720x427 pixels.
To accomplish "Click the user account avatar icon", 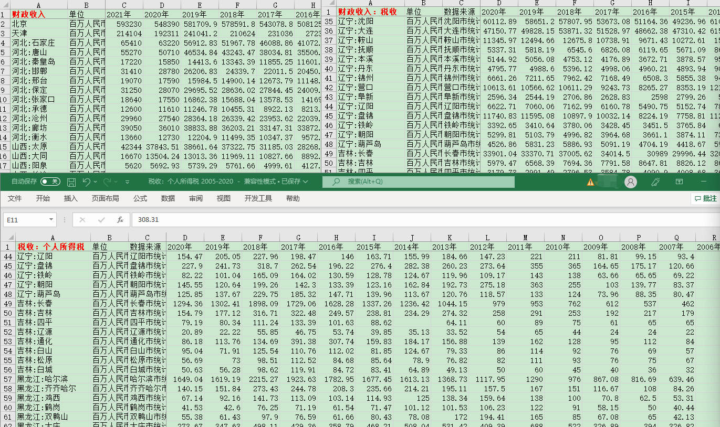I will (x=631, y=182).
